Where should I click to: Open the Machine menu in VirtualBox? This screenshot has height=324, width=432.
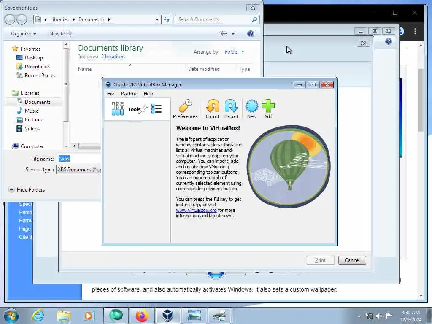129,94
